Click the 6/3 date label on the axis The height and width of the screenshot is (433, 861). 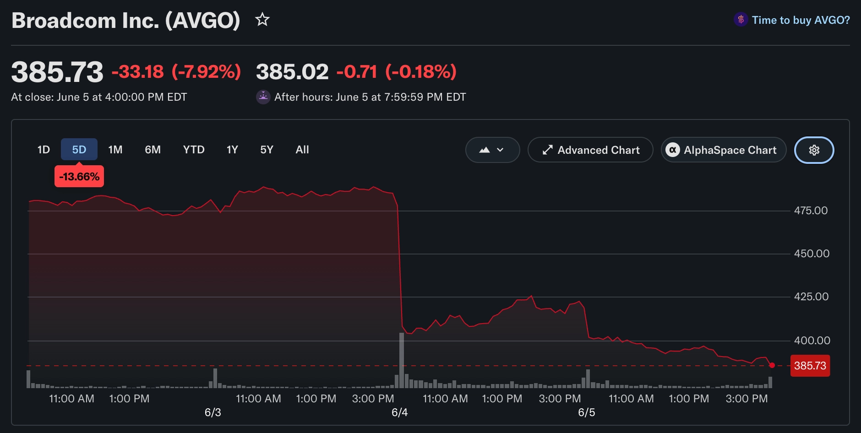tap(213, 412)
